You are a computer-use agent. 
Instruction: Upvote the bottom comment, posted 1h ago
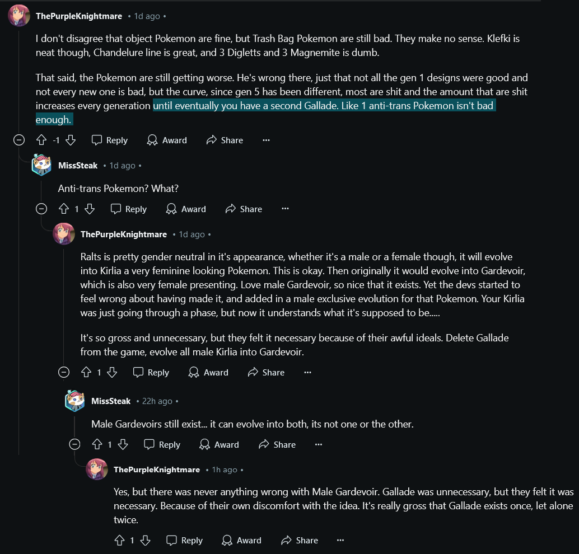coord(119,541)
